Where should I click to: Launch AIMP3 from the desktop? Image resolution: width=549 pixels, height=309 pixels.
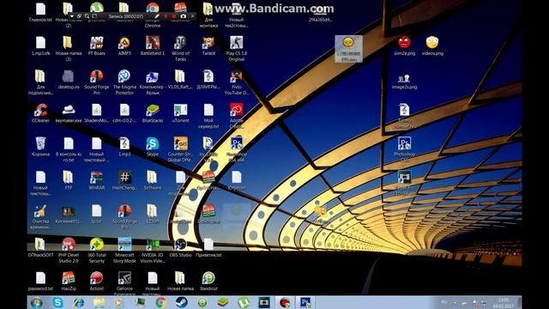124,45
